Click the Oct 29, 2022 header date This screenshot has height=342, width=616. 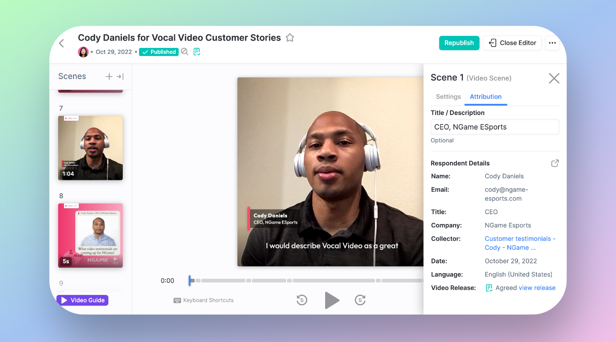point(114,52)
